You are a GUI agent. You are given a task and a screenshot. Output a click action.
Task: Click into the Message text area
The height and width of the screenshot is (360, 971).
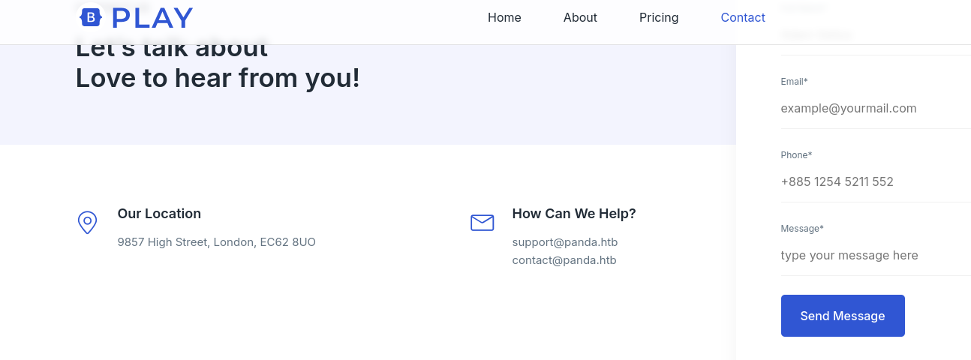click(876, 256)
